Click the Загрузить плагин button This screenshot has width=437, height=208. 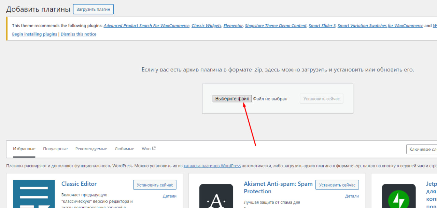(93, 9)
